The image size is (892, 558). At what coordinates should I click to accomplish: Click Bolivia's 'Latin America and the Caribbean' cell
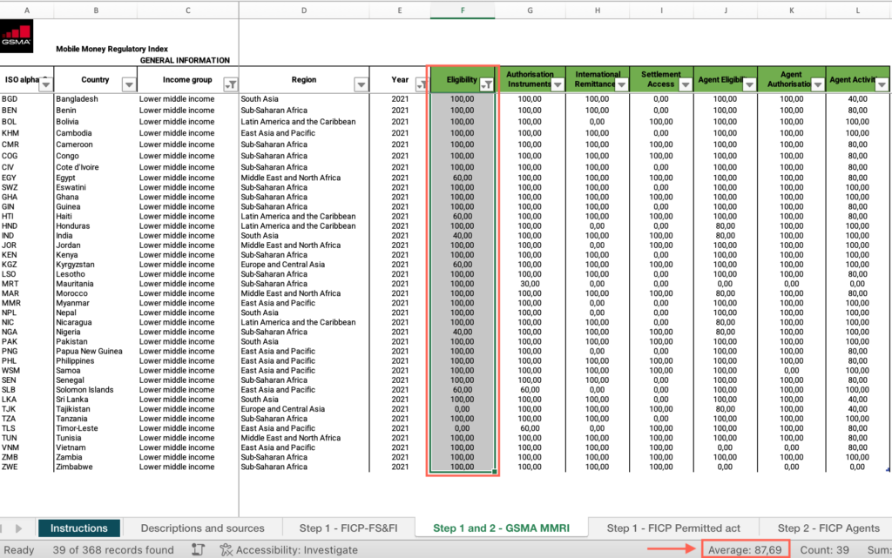[304, 122]
